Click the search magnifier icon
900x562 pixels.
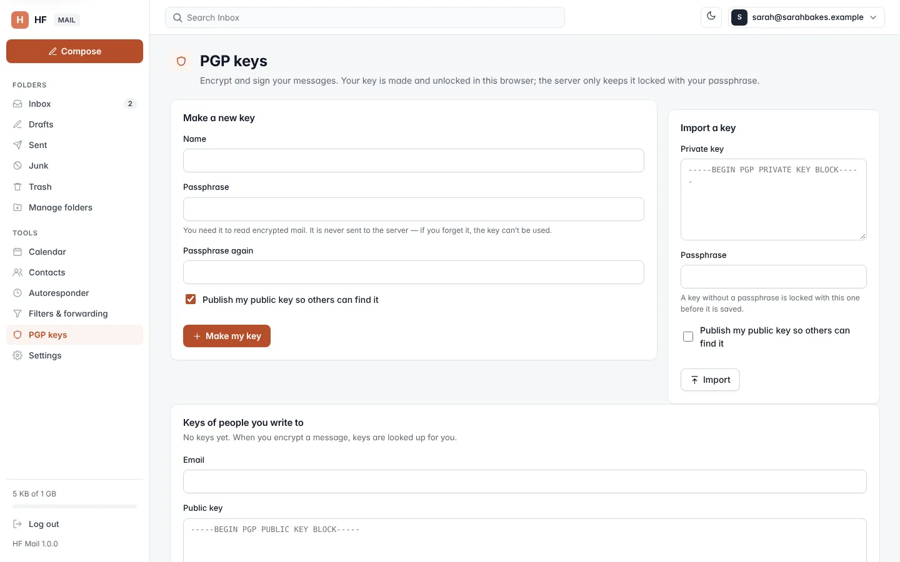tap(177, 17)
